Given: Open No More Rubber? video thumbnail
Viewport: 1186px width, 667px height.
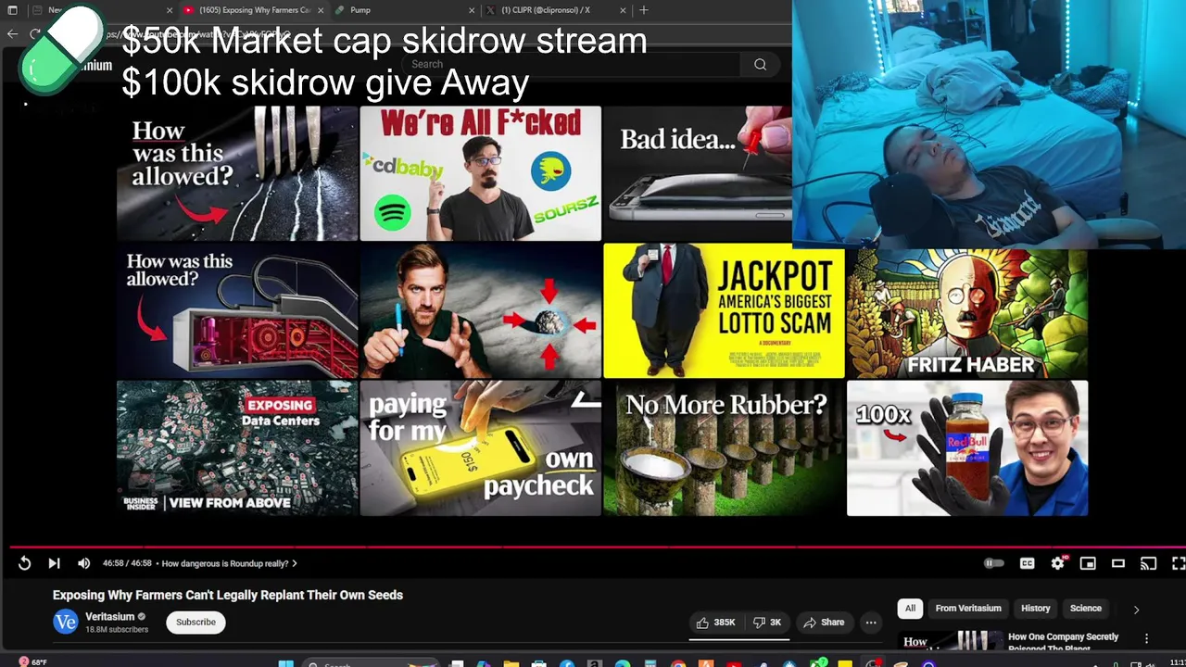Looking at the screenshot, I should (x=724, y=447).
